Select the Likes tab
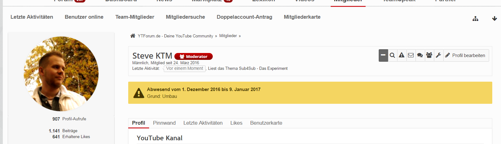Image resolution: width=501 pixels, height=144 pixels. coord(236,123)
